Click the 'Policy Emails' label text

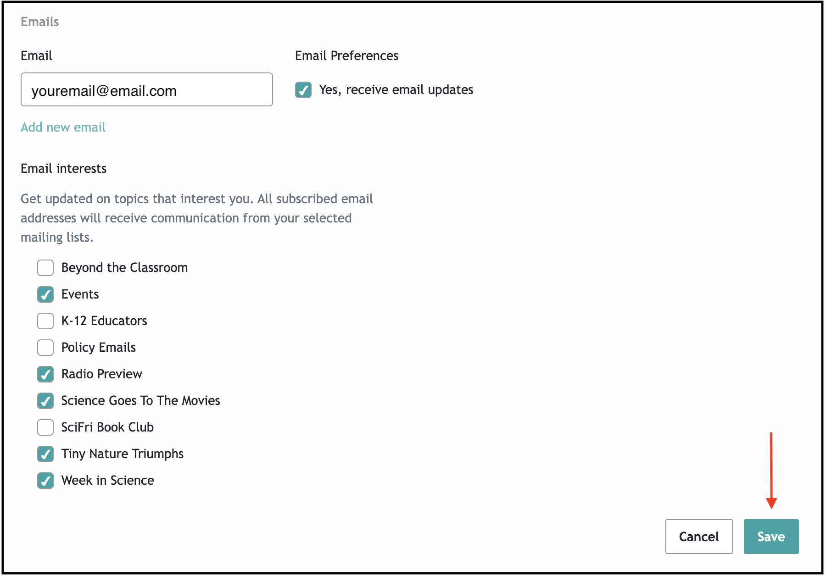[x=98, y=347]
